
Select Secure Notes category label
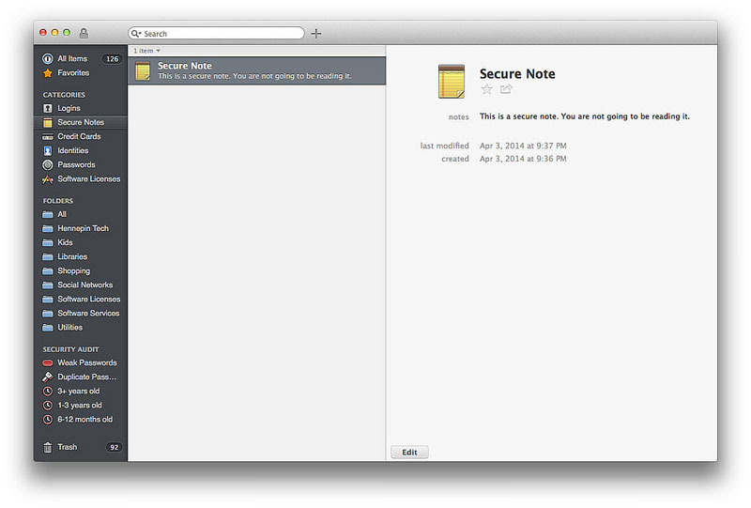pos(81,122)
